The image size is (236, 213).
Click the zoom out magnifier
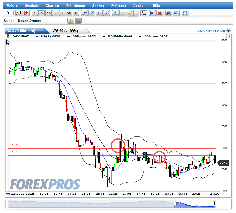click(92, 13)
